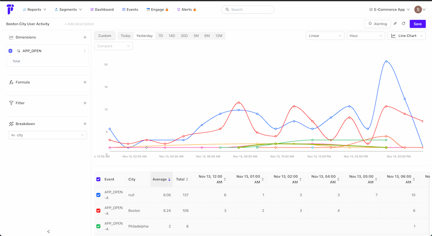Uncheck the Philadelphia row checkbox

[99, 227]
